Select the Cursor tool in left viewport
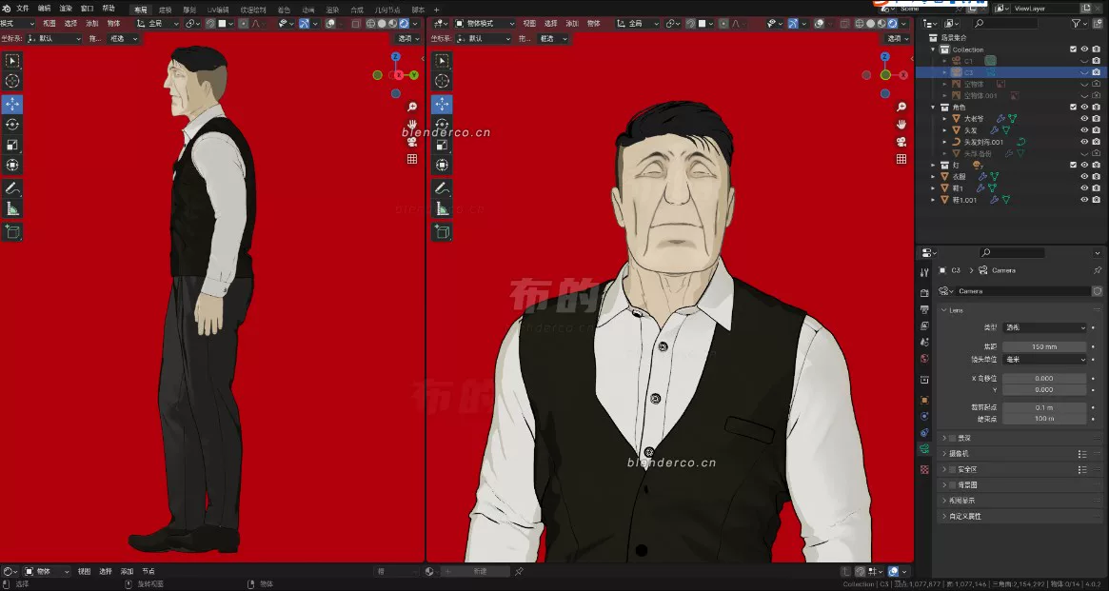 pos(12,81)
